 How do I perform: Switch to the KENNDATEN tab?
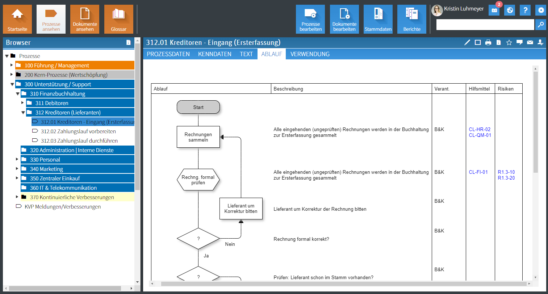click(214, 54)
